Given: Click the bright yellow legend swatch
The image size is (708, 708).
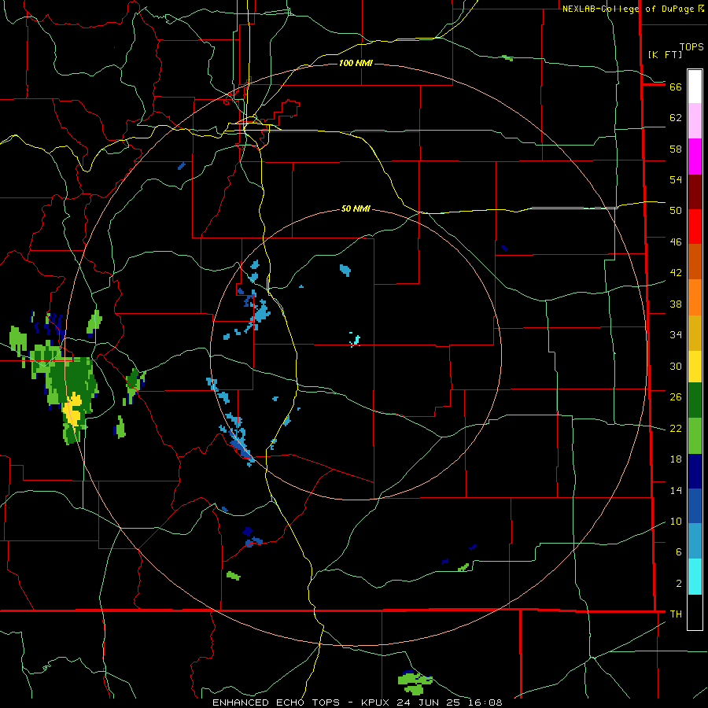Looking at the screenshot, I should (x=695, y=366).
